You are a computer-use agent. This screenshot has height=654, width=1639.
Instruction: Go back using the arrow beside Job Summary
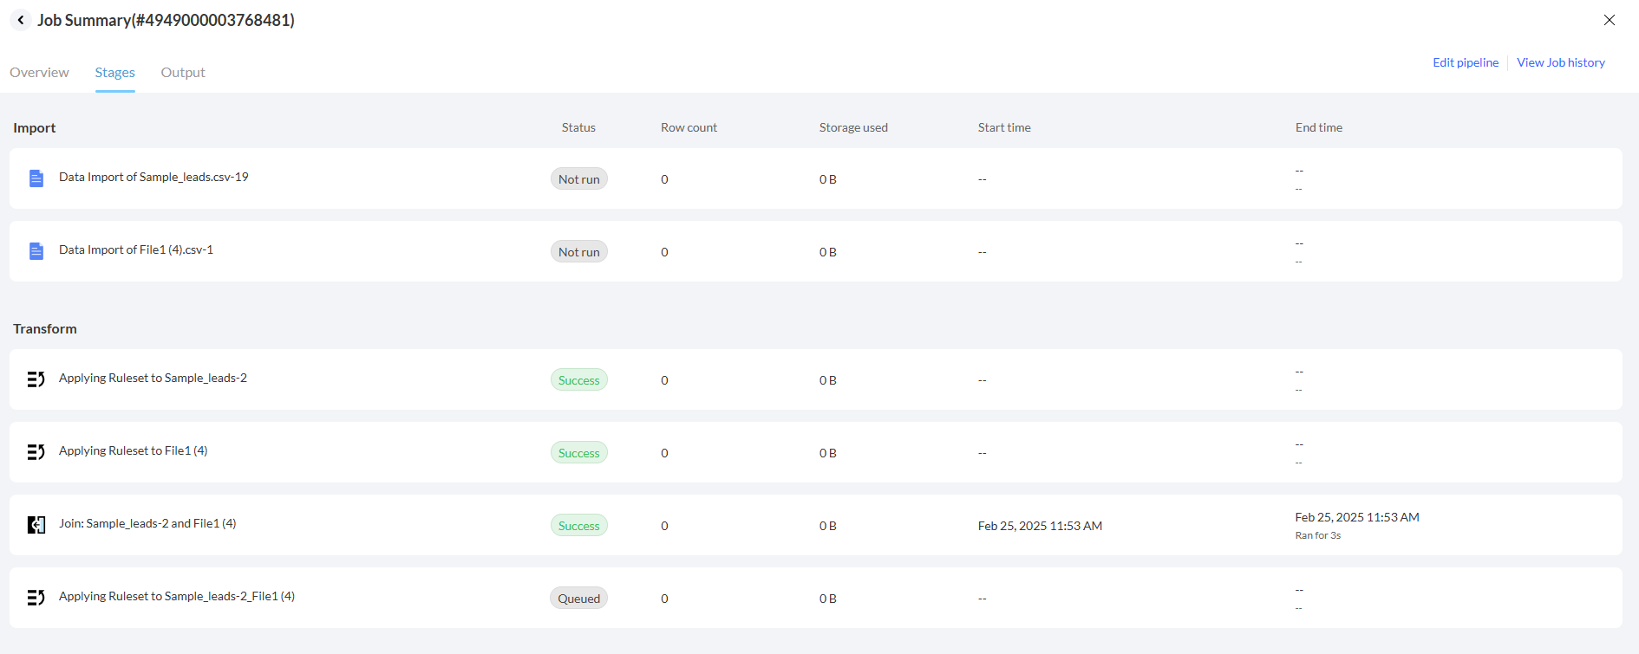tap(21, 20)
